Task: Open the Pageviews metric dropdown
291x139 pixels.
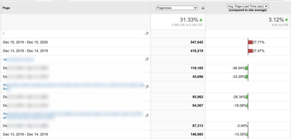Action: pyautogui.click(x=176, y=8)
